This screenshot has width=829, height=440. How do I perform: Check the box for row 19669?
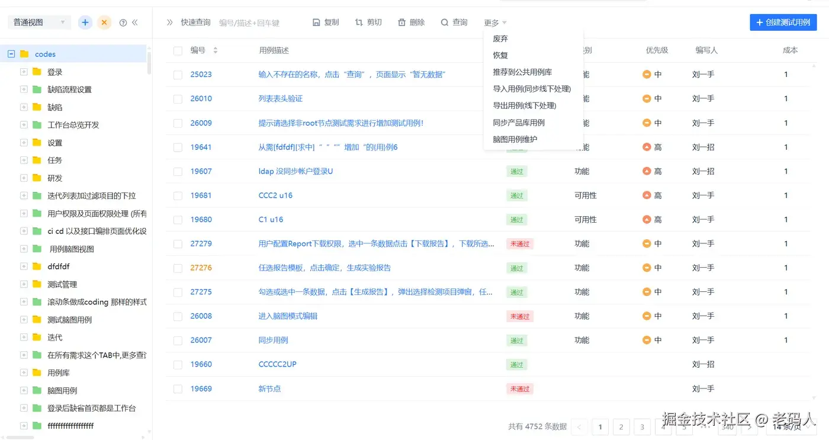click(x=178, y=389)
